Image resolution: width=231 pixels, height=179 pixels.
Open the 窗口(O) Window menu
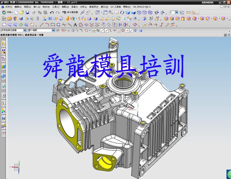pos(104,7)
